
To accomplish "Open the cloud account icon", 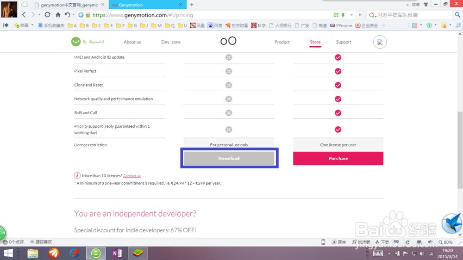I will (25, 5).
